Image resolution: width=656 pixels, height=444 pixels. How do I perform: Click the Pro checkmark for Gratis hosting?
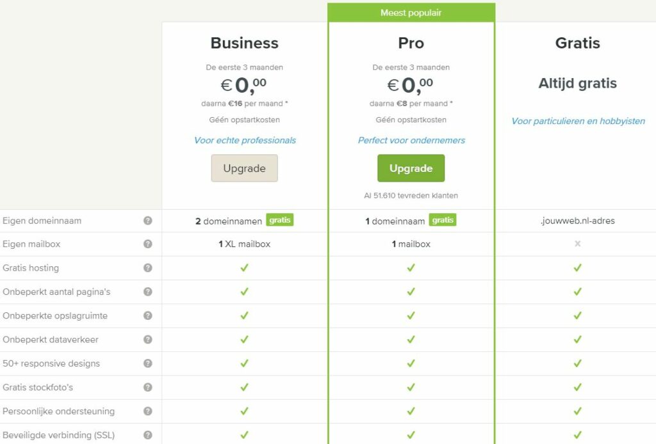click(x=411, y=267)
